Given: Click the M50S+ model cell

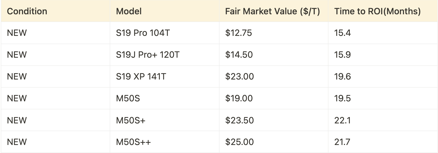Looking at the screenshot, I should tap(165, 120).
